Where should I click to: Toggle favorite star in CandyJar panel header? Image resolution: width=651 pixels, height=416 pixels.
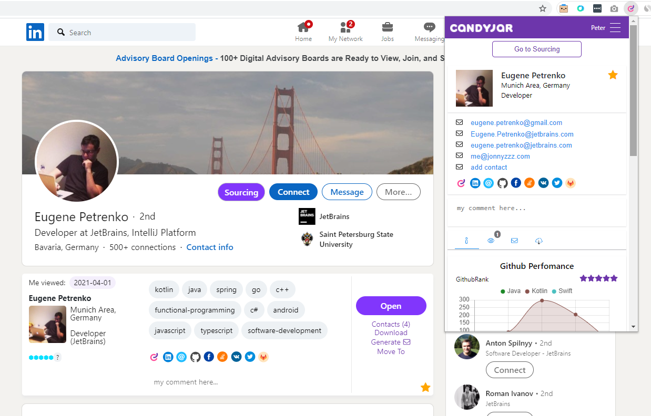coord(613,75)
